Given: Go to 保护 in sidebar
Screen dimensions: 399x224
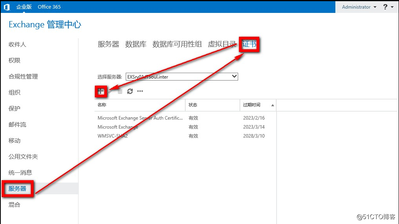Looking at the screenshot, I should [x=14, y=109].
